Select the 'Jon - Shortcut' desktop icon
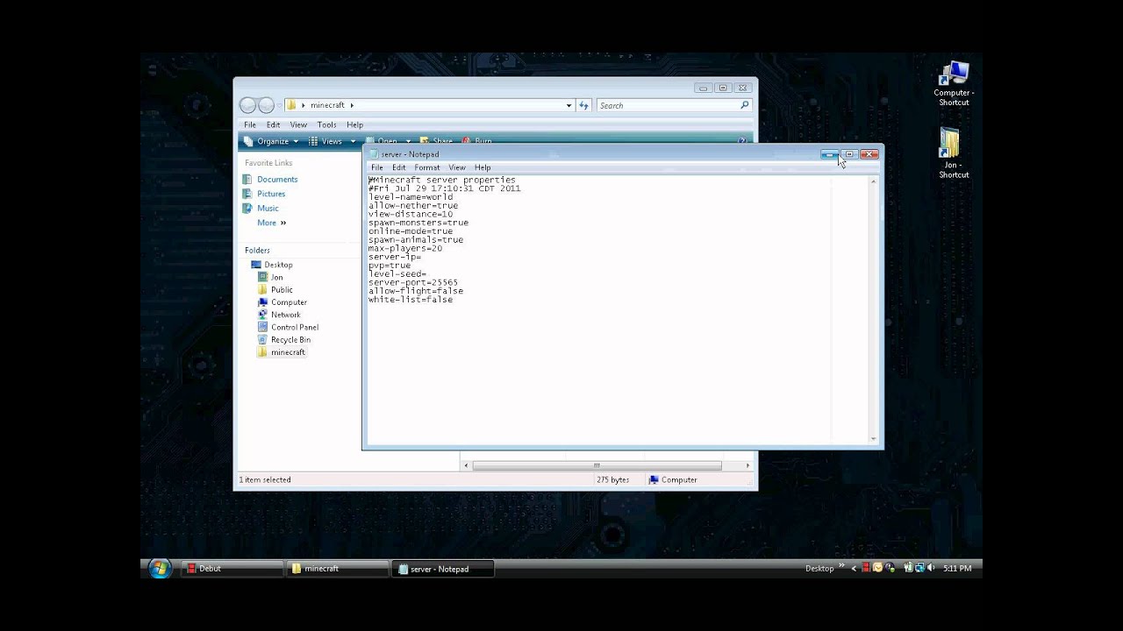The height and width of the screenshot is (631, 1123). [x=954, y=153]
